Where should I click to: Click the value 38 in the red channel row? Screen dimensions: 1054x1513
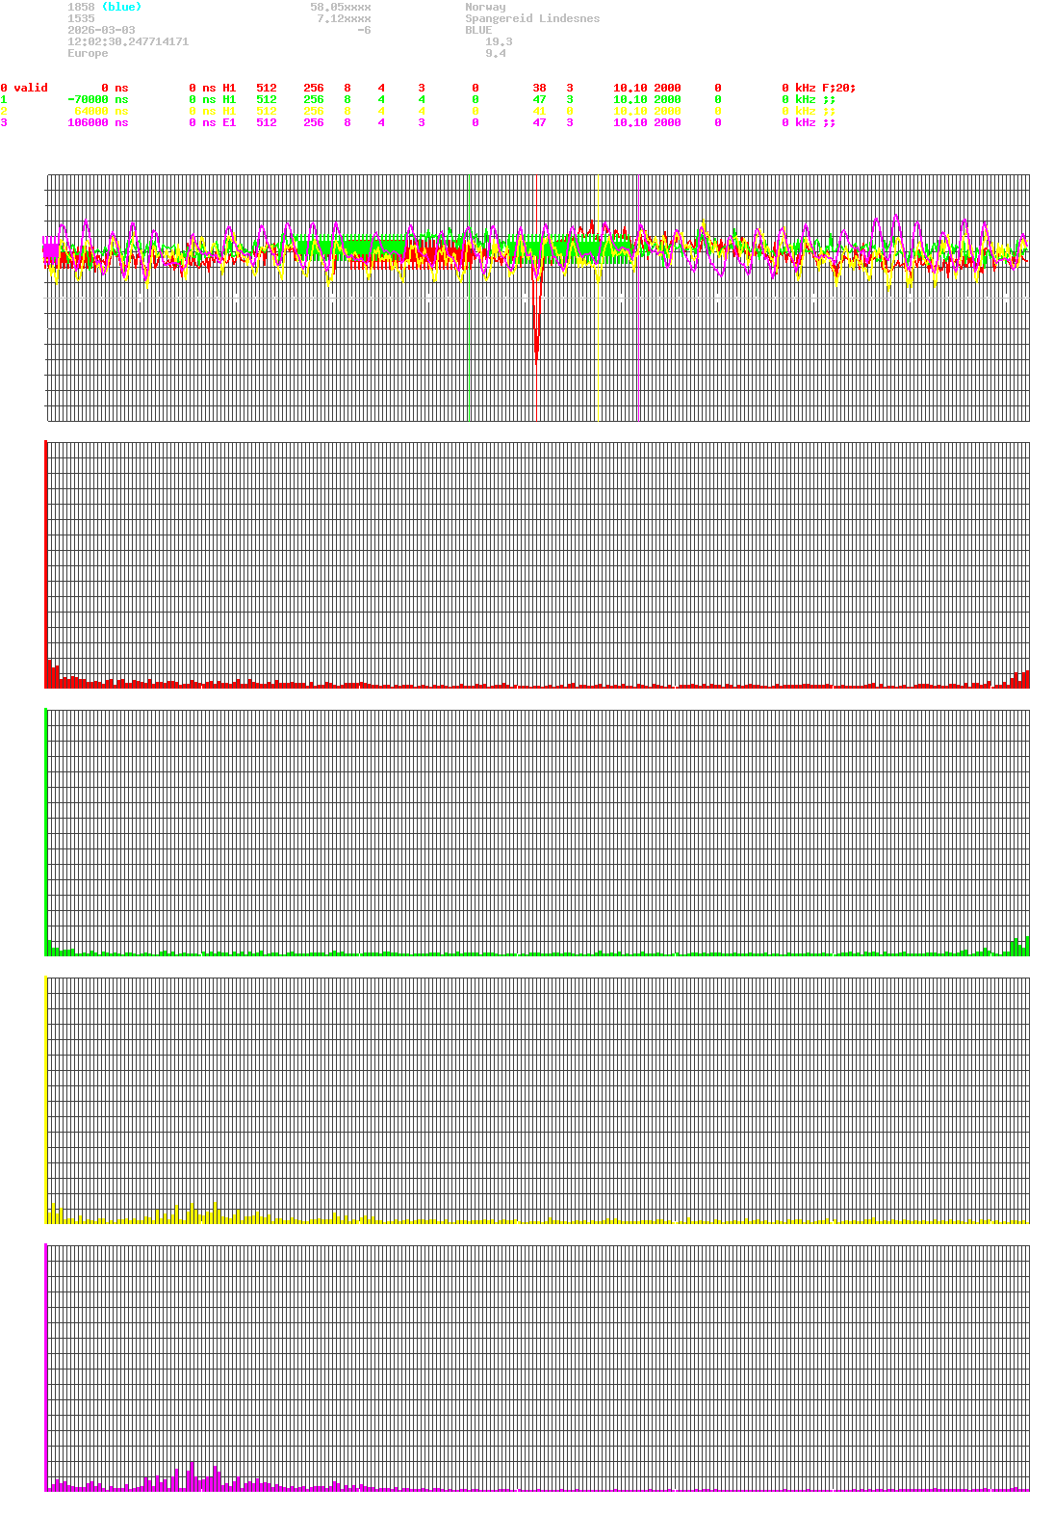point(539,88)
